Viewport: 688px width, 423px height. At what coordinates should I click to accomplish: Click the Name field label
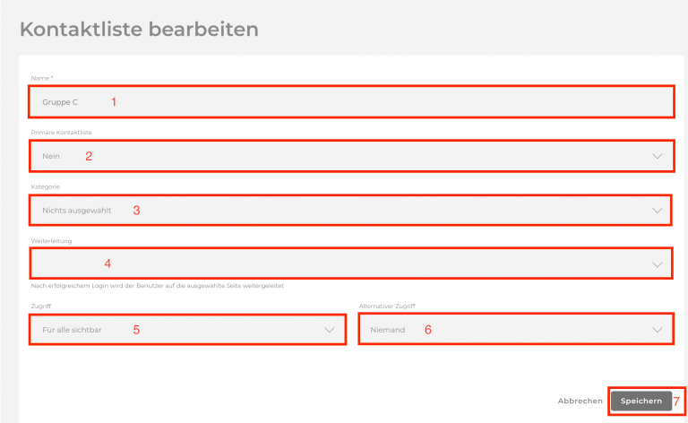pyautogui.click(x=41, y=79)
